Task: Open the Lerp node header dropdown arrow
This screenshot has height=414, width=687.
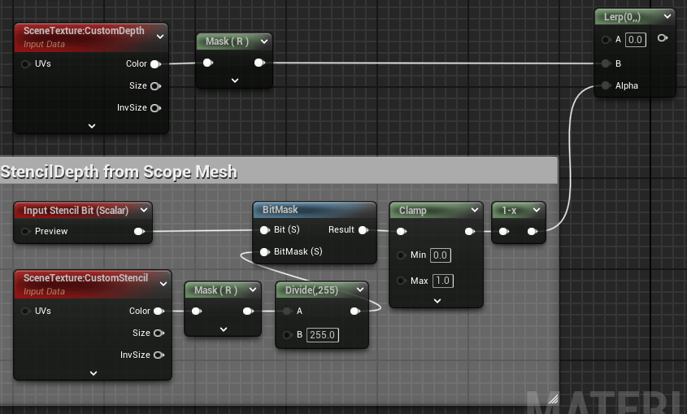Action: pos(667,16)
